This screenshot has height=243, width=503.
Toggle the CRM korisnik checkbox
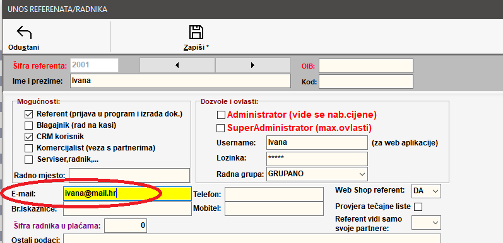pyautogui.click(x=29, y=137)
